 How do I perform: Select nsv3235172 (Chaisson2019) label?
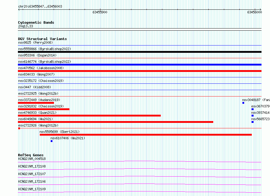41,81
